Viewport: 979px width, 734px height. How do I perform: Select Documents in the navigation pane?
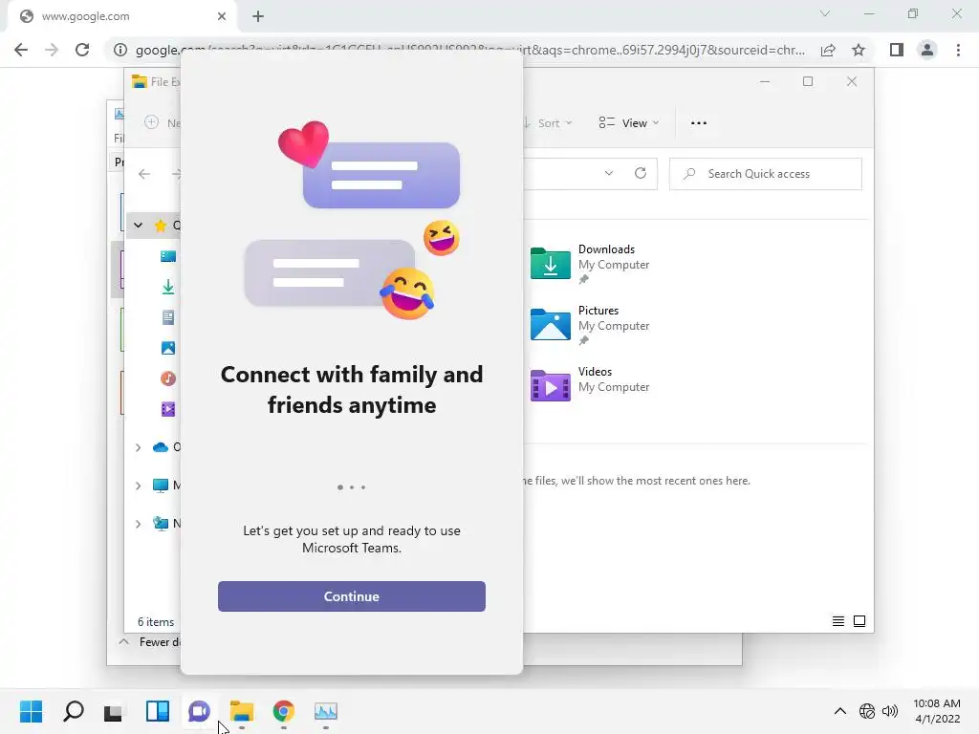(168, 317)
